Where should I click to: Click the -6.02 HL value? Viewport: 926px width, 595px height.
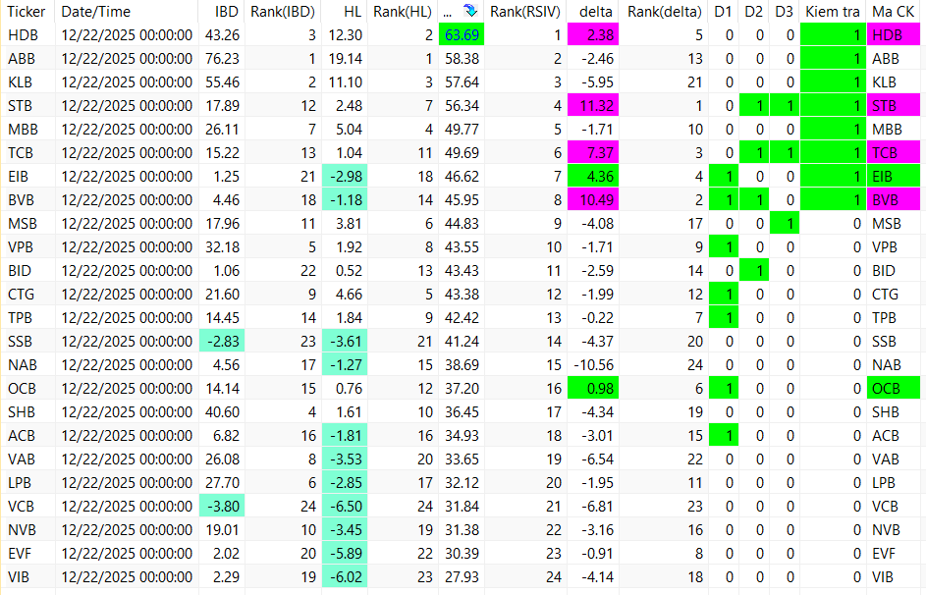tap(345, 578)
